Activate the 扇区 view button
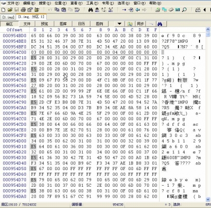Screen dimensions: 211x208 click(x=9, y=24)
